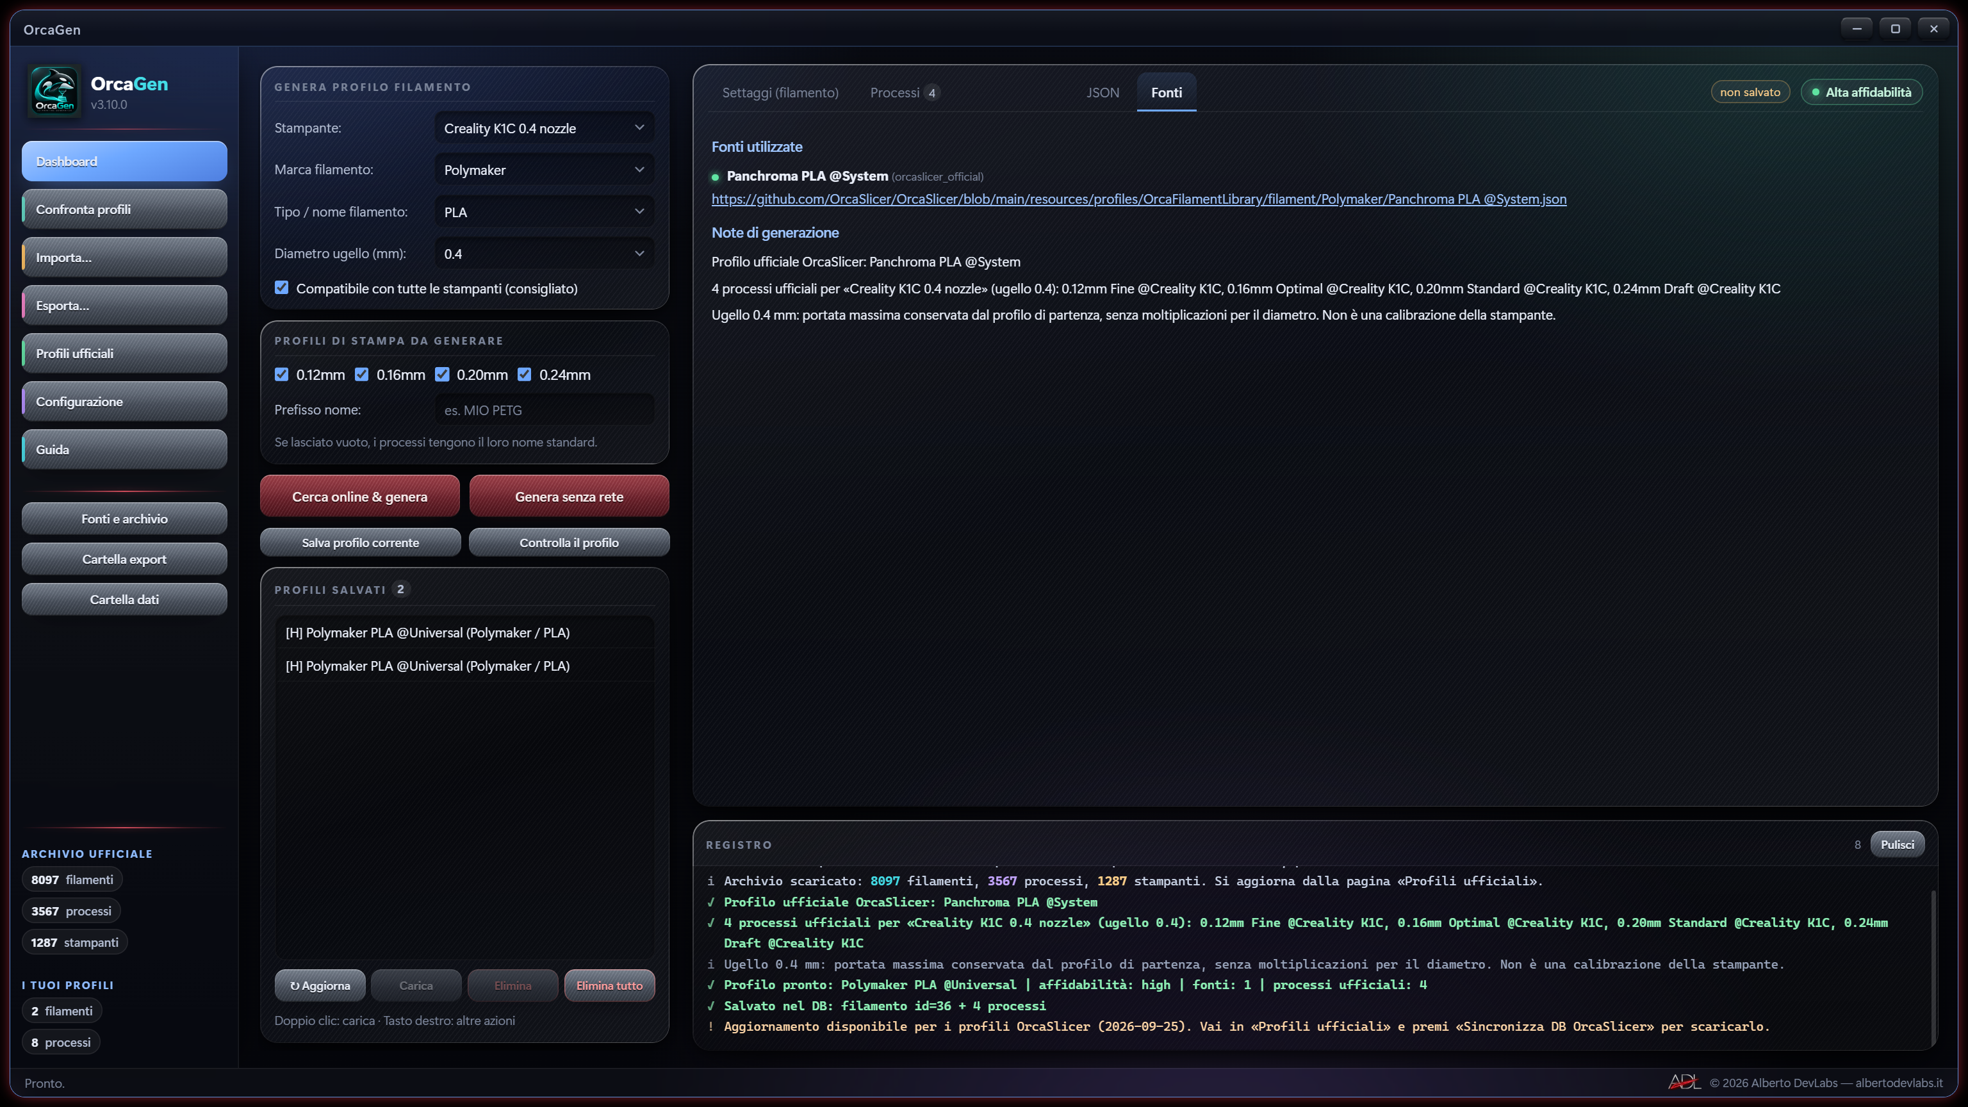Click the Fonti e archivio button
1968x1107 pixels.
124,519
